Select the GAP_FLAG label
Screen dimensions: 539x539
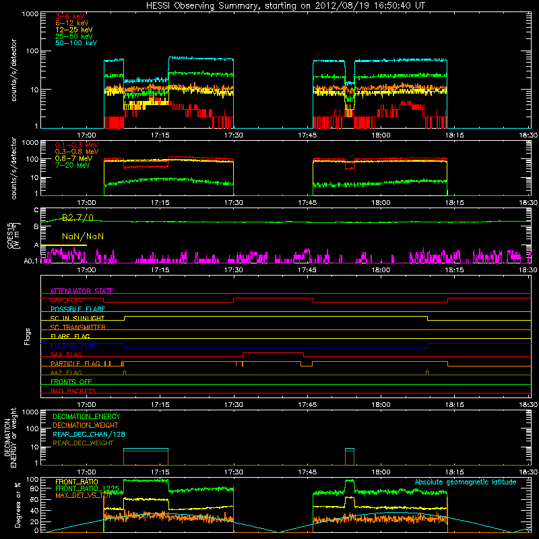66,300
